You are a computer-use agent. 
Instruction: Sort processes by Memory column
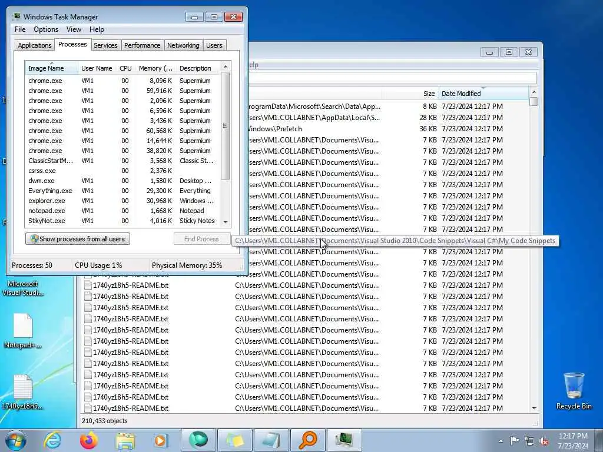click(155, 68)
